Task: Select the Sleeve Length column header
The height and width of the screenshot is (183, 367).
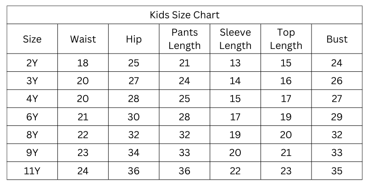Action: click(x=235, y=39)
